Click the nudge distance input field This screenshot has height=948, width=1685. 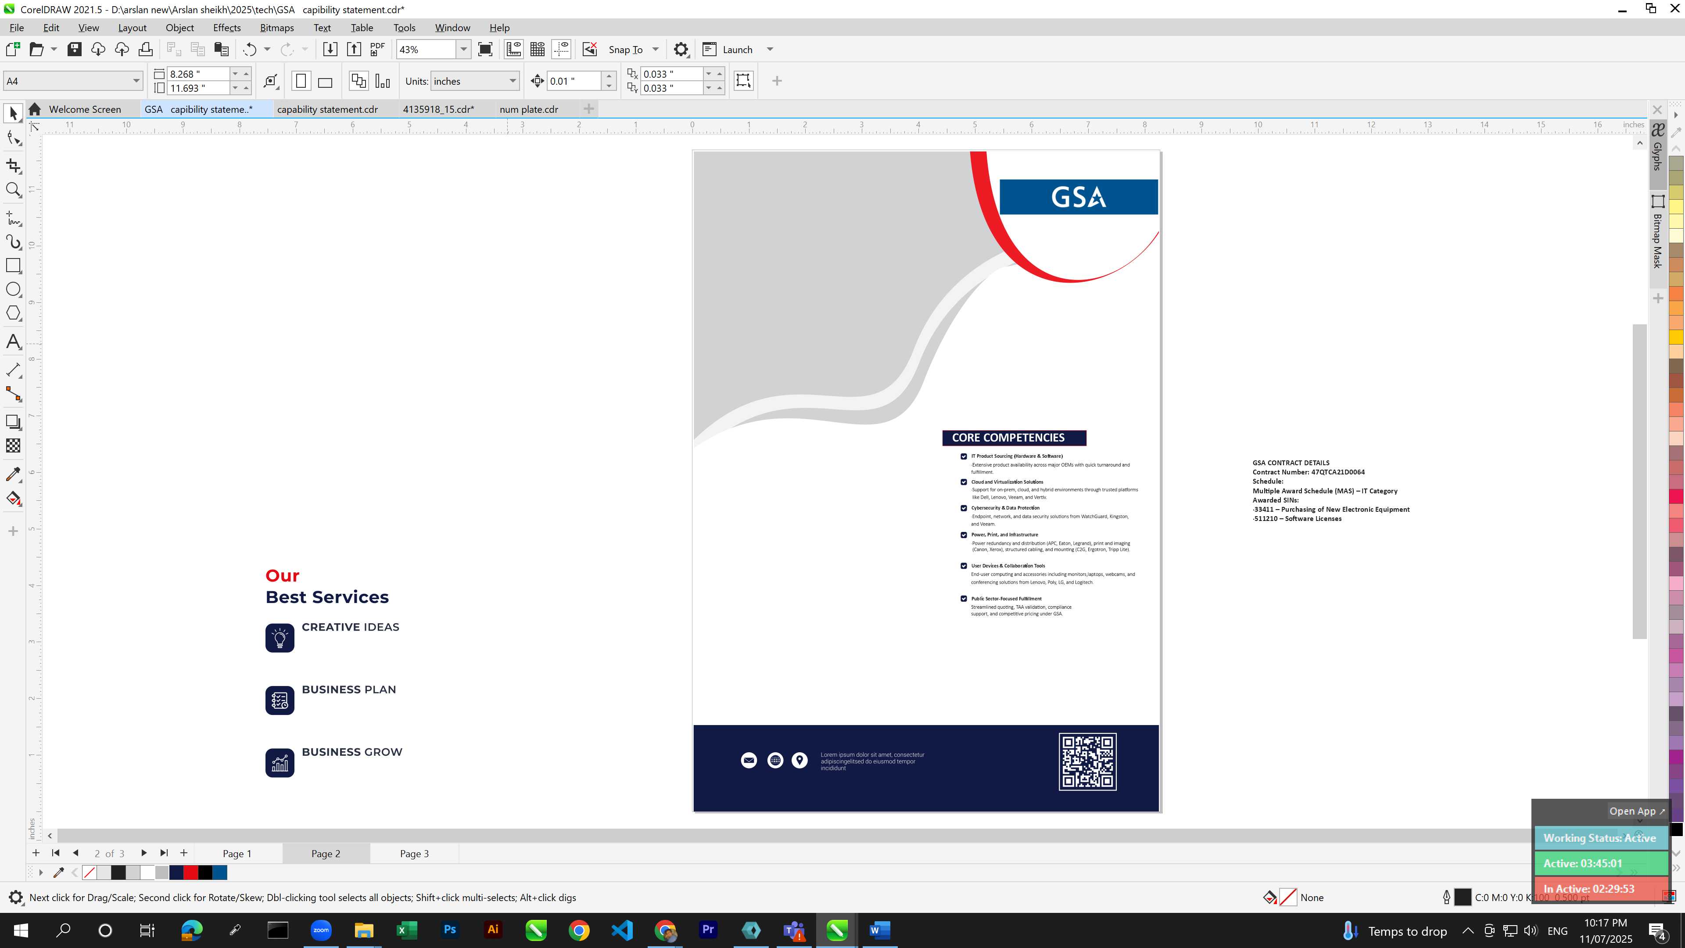coord(574,81)
